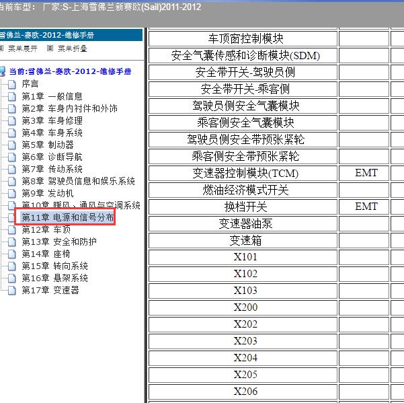The image size is (404, 403).
Task: Click the 乘客侧安全带预张紧轮 cell
Action: [243, 157]
